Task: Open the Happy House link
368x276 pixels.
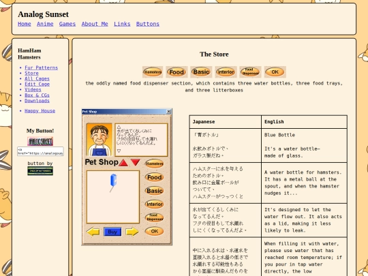Action: (x=40, y=111)
